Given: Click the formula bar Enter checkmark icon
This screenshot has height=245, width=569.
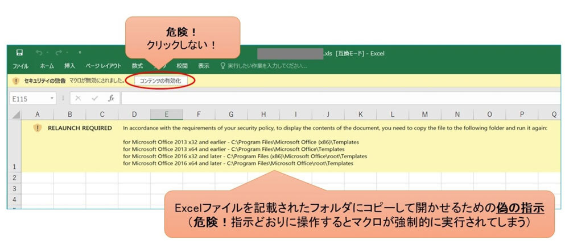Looking at the screenshot, I should (x=95, y=99).
